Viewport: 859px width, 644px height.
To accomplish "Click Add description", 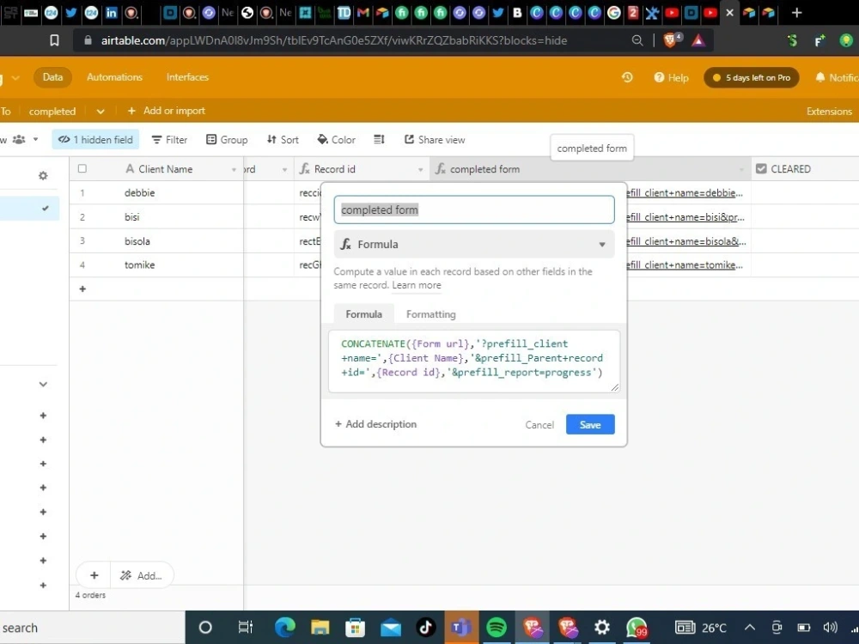I will click(376, 424).
